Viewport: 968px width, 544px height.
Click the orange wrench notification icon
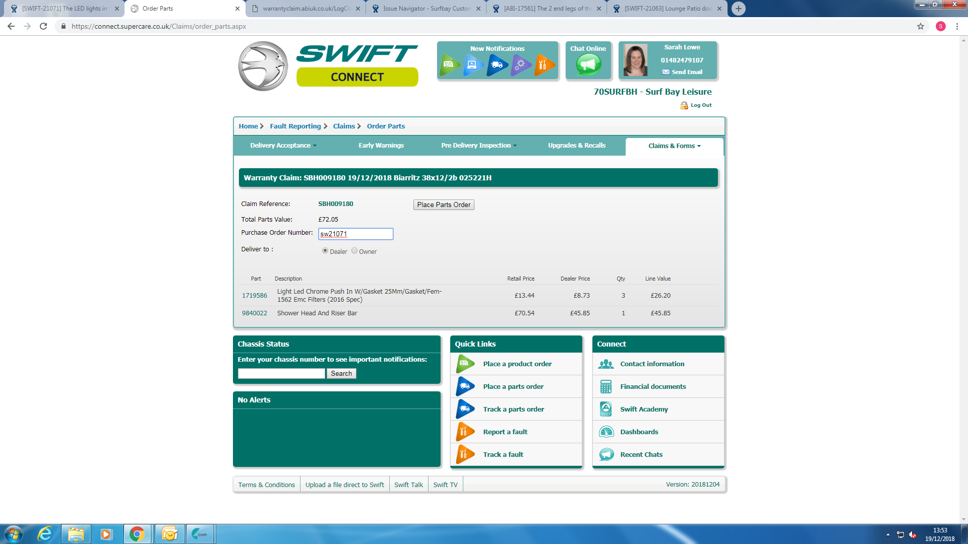[x=543, y=64]
